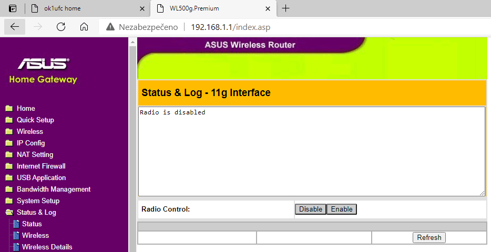
Task: Close the WL500g.Premium tab
Action: [x=268, y=8]
